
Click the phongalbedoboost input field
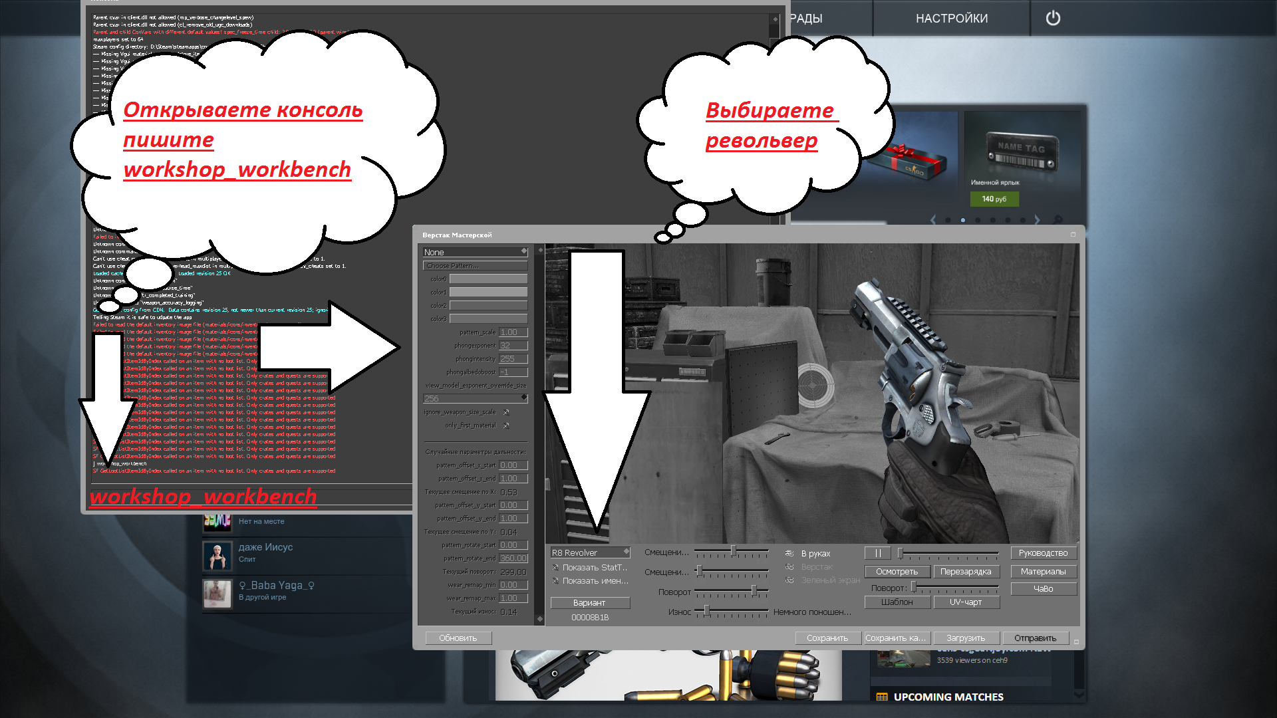pos(513,372)
